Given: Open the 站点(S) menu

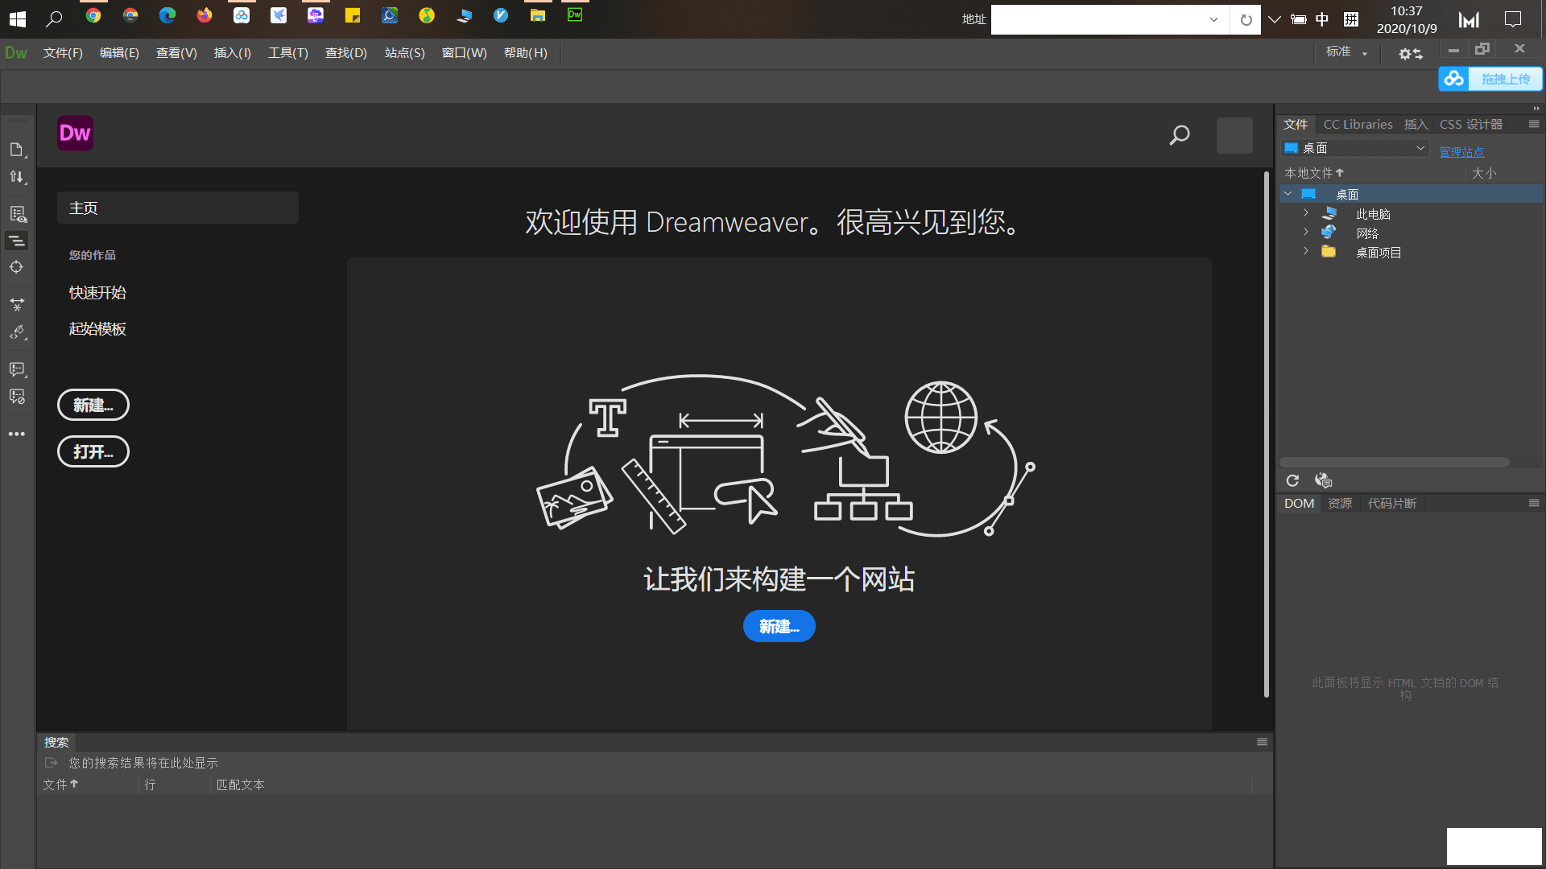Looking at the screenshot, I should click(x=404, y=53).
